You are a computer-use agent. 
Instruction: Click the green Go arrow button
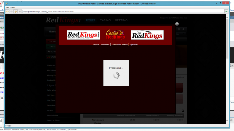226,11
